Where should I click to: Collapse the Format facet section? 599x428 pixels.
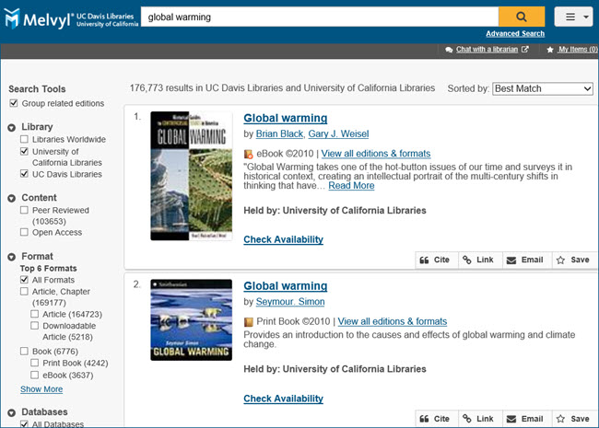coord(11,257)
